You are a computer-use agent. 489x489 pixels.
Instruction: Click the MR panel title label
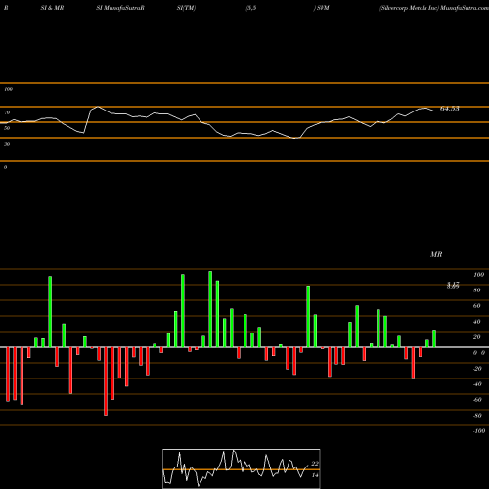click(x=436, y=254)
